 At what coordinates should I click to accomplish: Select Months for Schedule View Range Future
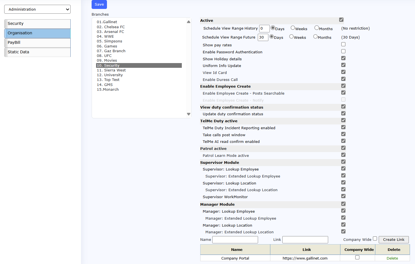(x=315, y=37)
